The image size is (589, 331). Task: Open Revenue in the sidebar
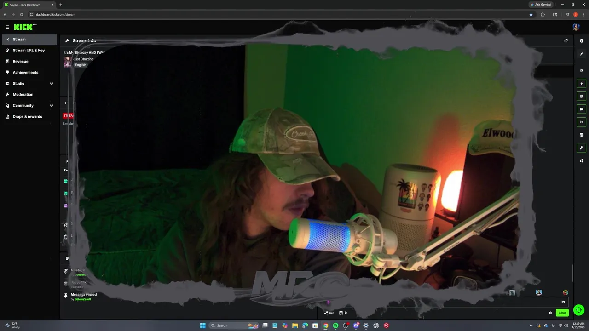29,62
